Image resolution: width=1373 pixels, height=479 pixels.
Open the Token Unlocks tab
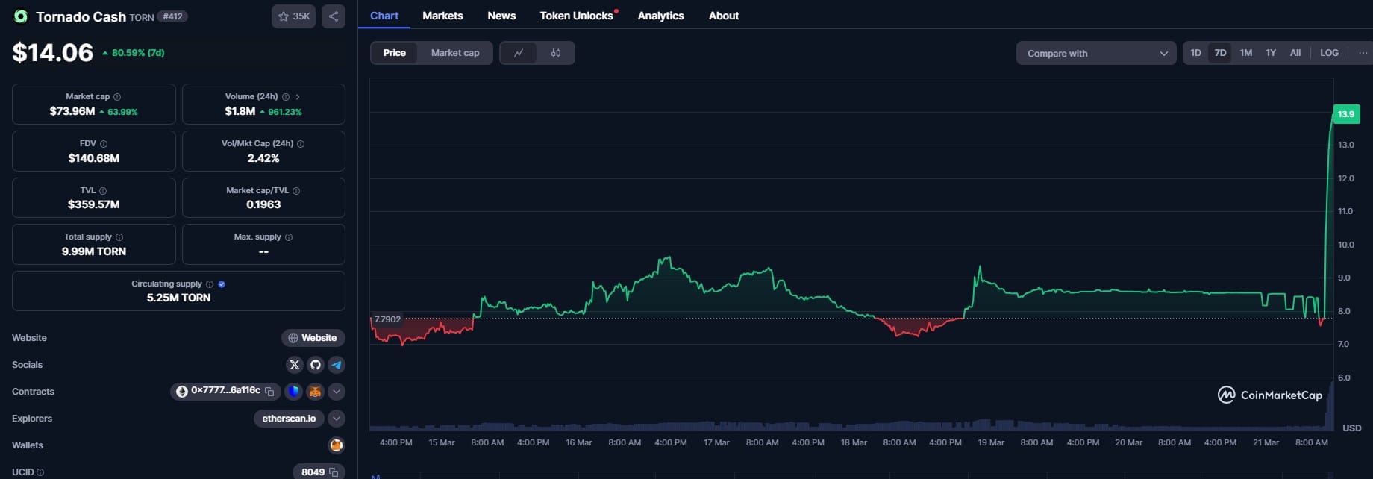576,16
